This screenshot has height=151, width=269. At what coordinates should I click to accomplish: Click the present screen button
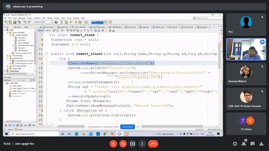(x=132, y=144)
